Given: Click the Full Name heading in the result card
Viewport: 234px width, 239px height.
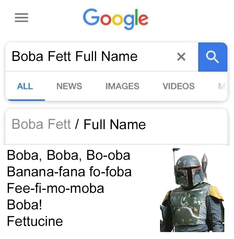Looking at the screenshot, I should click(x=115, y=124).
